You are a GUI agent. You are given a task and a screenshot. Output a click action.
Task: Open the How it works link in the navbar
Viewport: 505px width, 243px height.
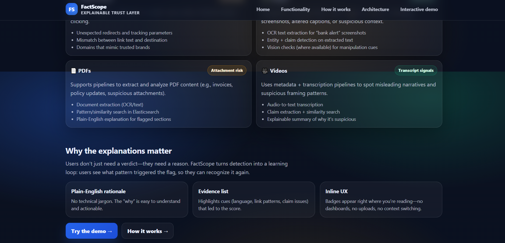coord(336,9)
